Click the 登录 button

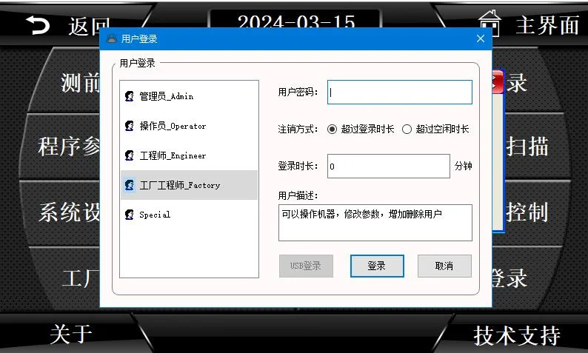[377, 266]
